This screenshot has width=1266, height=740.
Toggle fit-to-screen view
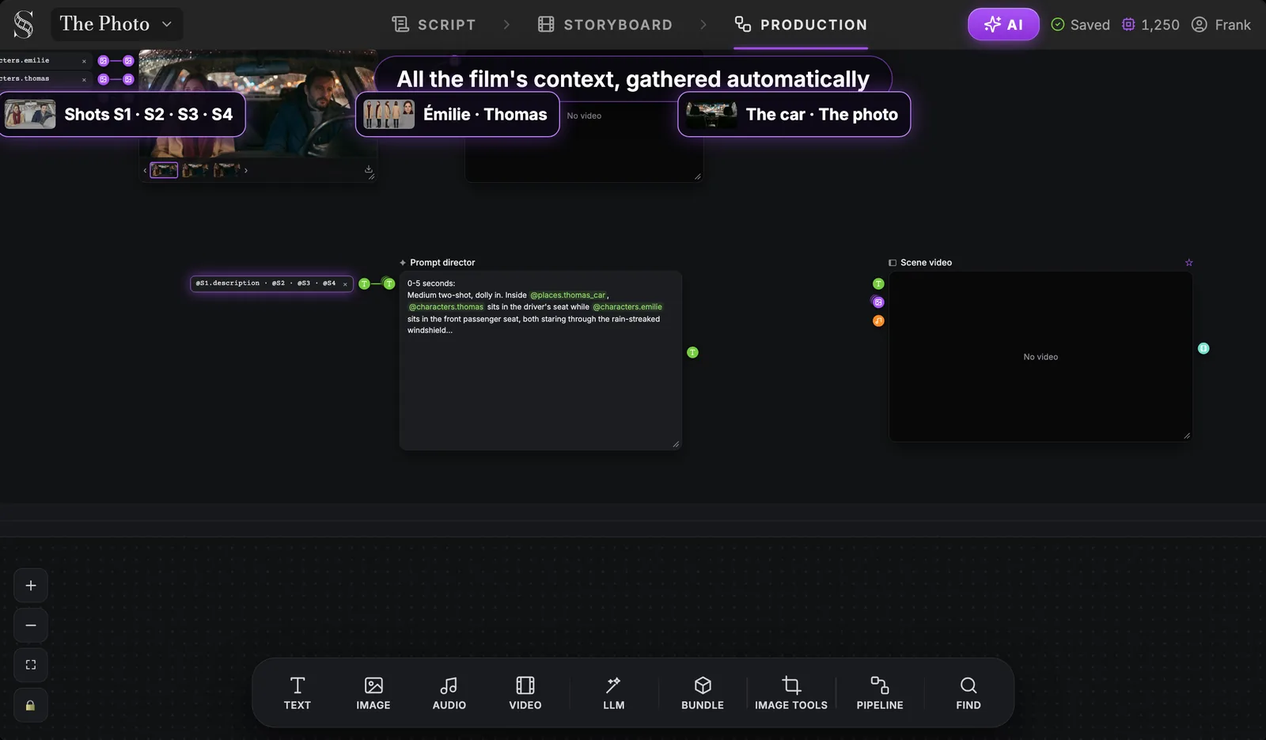pyautogui.click(x=31, y=665)
